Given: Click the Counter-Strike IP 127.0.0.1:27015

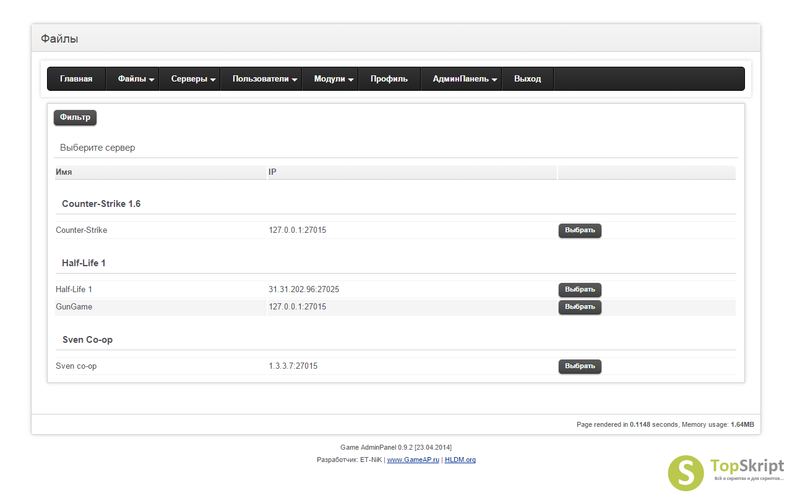Looking at the screenshot, I should 298,230.
